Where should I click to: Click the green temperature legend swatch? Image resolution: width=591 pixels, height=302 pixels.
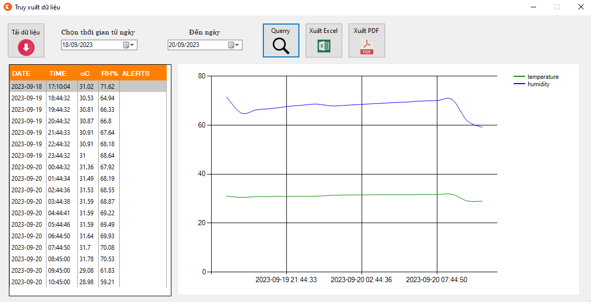(x=519, y=77)
